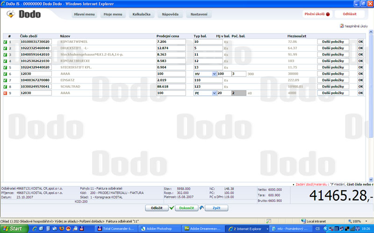Click the Mezisoučet column header
This screenshot has height=233, width=374.
pos(297,36)
